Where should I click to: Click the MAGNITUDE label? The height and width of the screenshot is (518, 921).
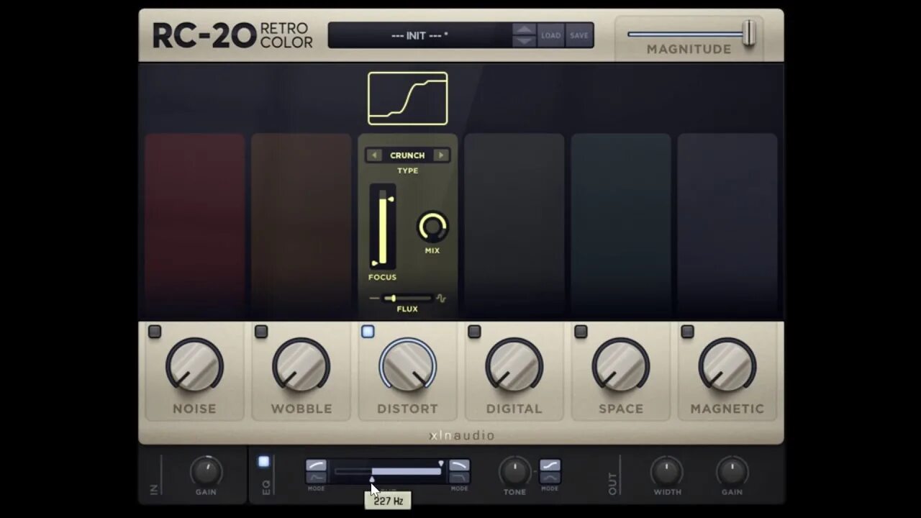[689, 49]
